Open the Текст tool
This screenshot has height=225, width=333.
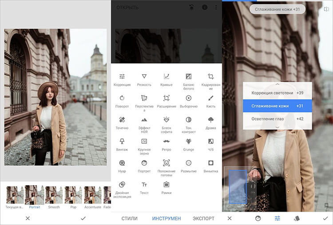pos(144,185)
